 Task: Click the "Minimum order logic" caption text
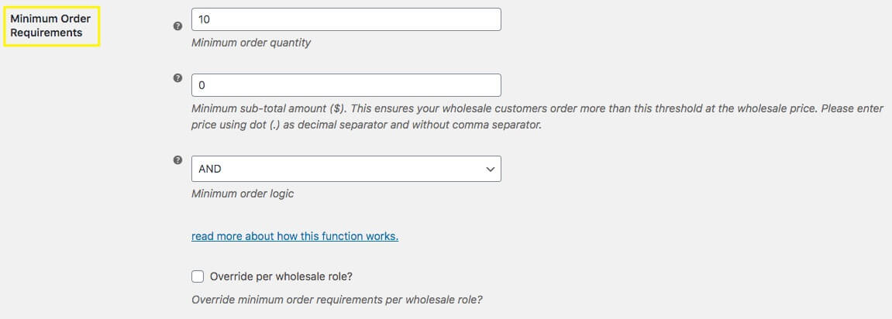pyautogui.click(x=243, y=194)
